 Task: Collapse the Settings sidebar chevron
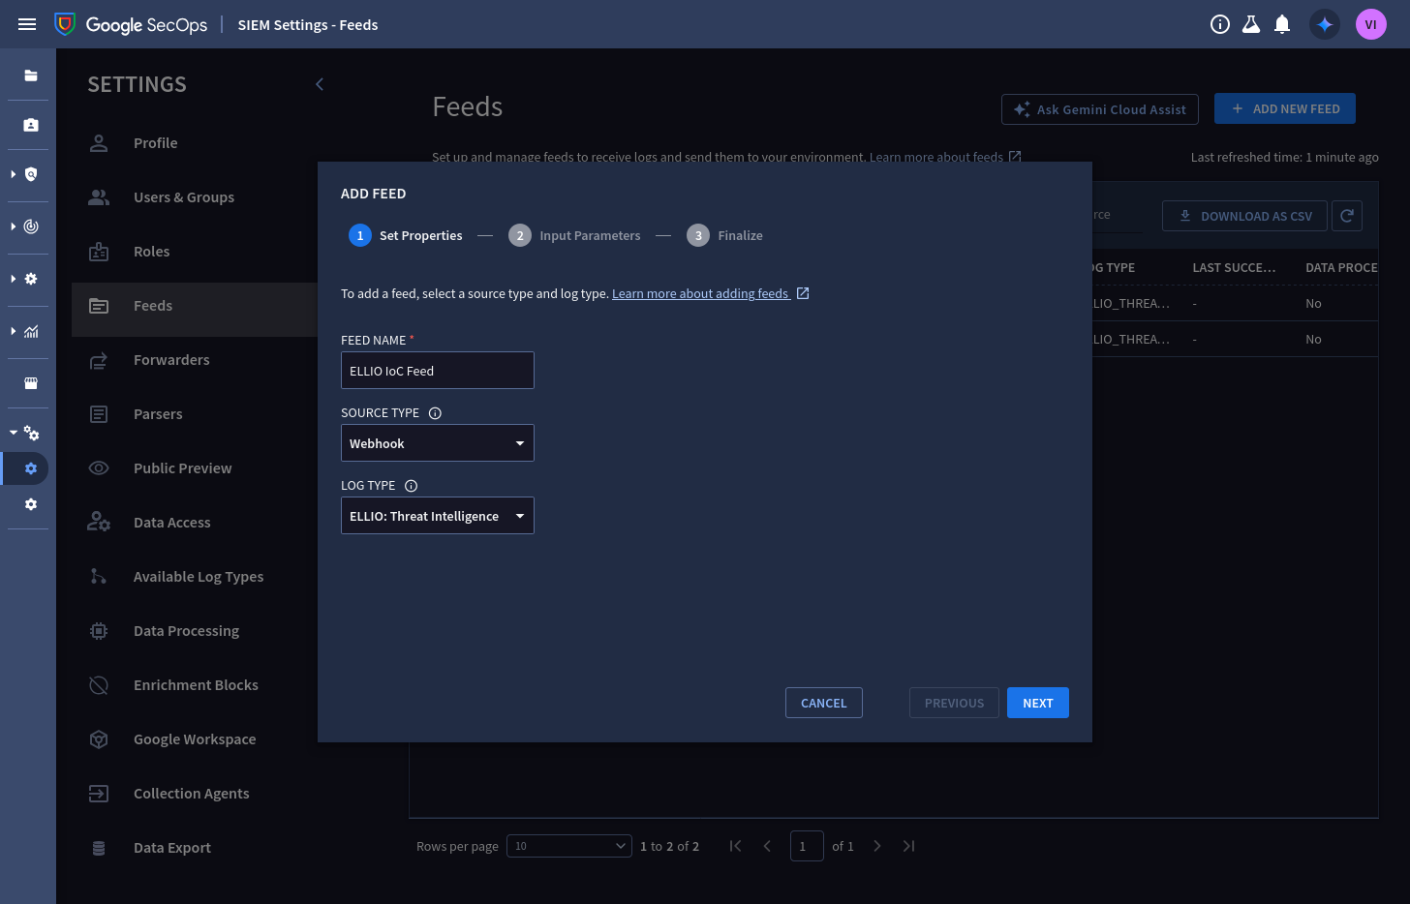tap(320, 84)
